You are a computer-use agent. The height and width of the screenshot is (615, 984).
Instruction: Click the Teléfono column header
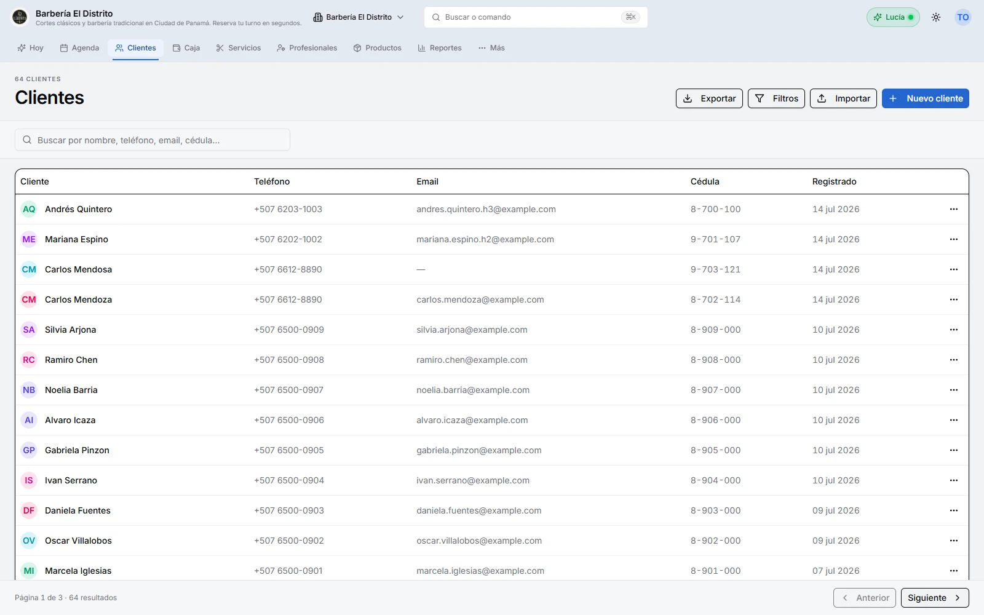pos(272,181)
